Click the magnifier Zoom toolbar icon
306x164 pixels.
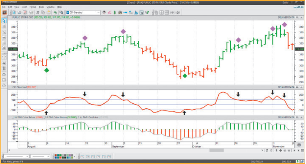click(x=62, y=13)
